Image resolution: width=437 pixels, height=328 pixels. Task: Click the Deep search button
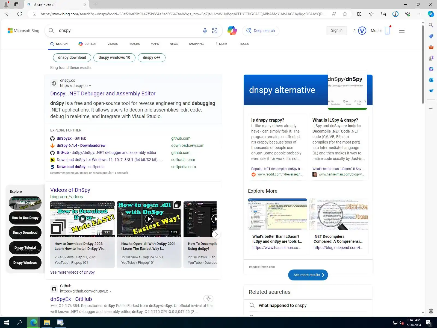click(261, 31)
